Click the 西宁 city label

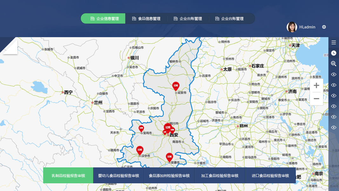(x=68, y=92)
